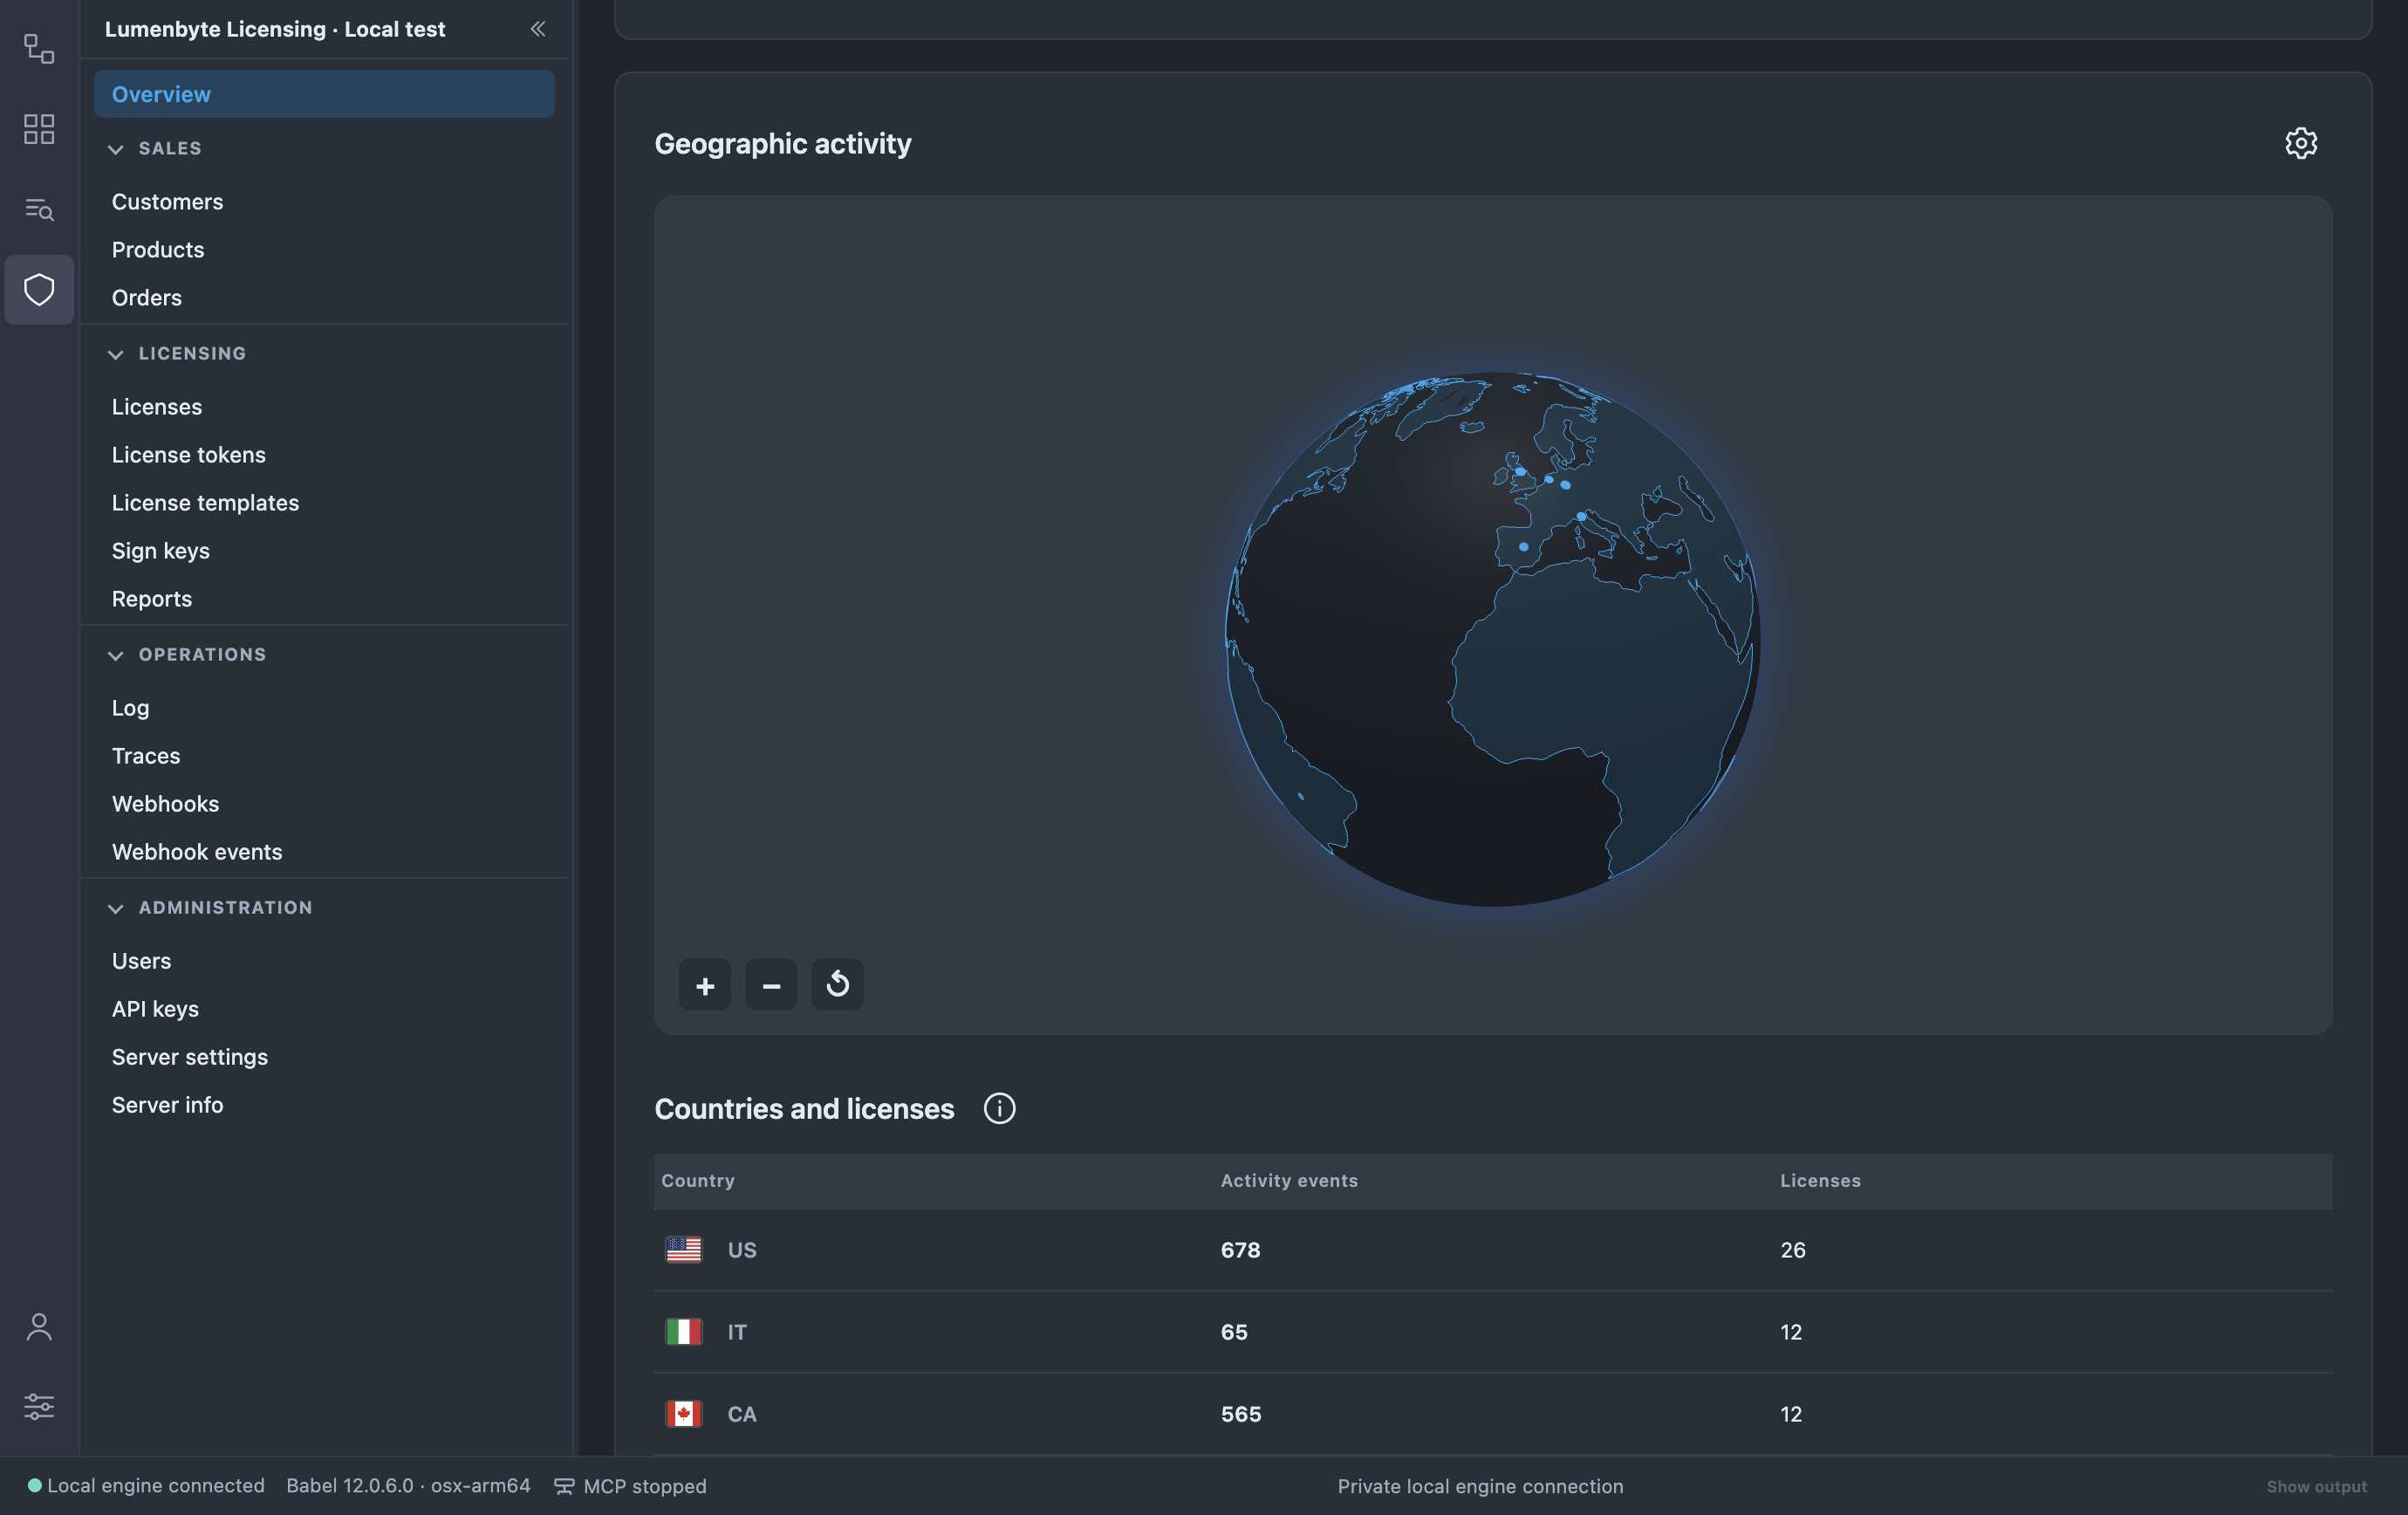Screen dimensions: 2408x1515
Task: Open the API keys page
Action: 155,1009
